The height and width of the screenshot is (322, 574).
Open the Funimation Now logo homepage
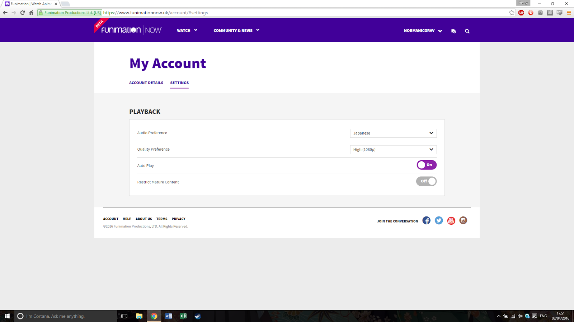(131, 30)
